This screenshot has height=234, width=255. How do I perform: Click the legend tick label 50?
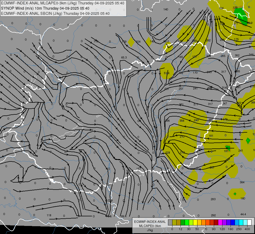[x=197, y=229]
